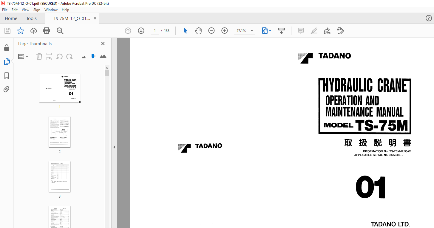Open the Sign document pen tool

point(327,31)
